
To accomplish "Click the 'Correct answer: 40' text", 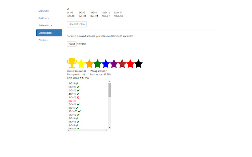I will pos(76,71).
